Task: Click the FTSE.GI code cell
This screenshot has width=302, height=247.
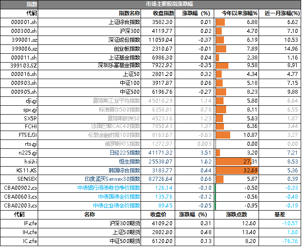Action: point(19,135)
